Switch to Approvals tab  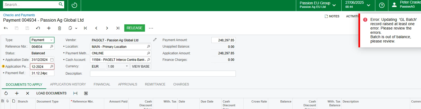128,84
